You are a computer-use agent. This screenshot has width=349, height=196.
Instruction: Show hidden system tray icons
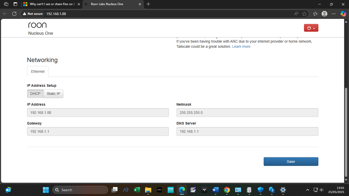(307, 190)
